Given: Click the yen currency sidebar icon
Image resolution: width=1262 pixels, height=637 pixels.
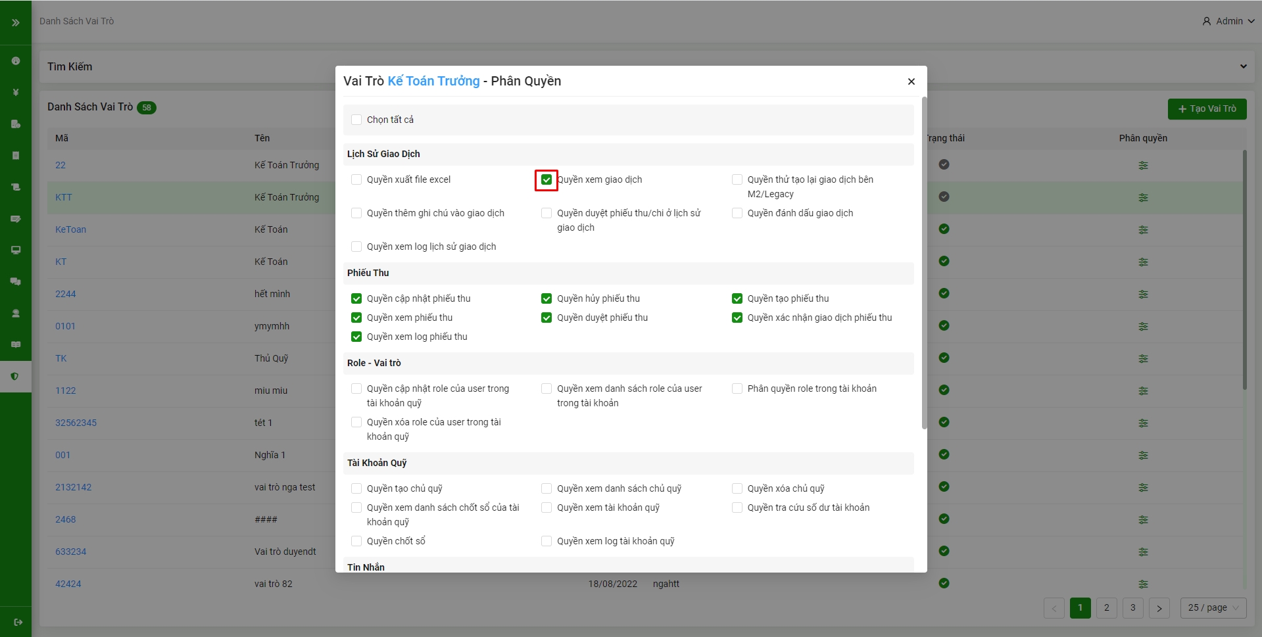Looking at the screenshot, I should (16, 93).
